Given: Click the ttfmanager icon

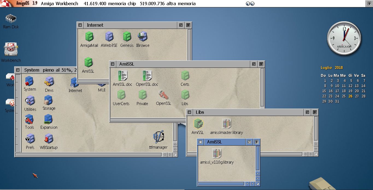Looking at the screenshot, I should (158, 137).
